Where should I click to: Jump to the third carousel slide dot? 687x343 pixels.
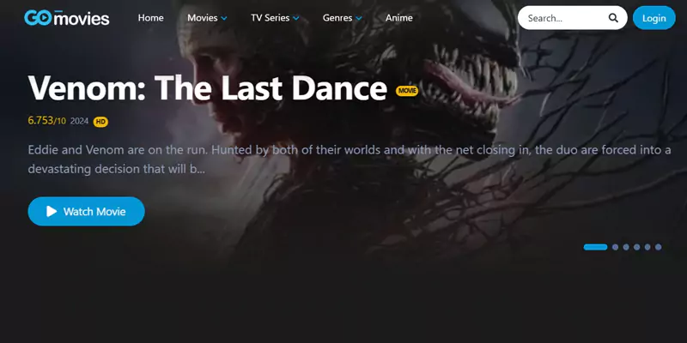coord(626,247)
